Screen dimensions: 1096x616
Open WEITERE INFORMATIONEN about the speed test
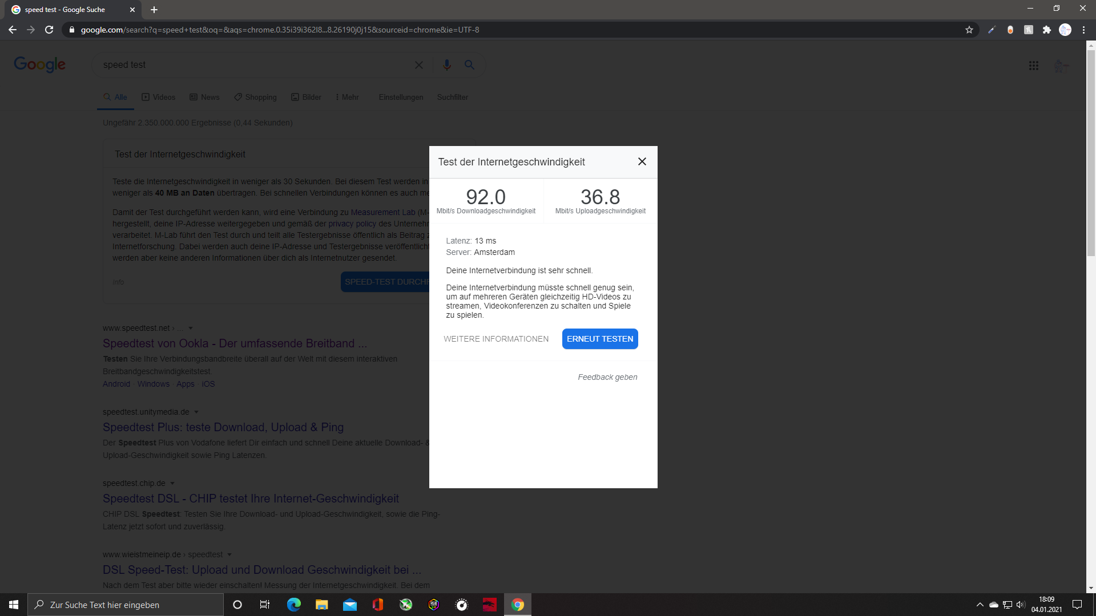point(496,339)
